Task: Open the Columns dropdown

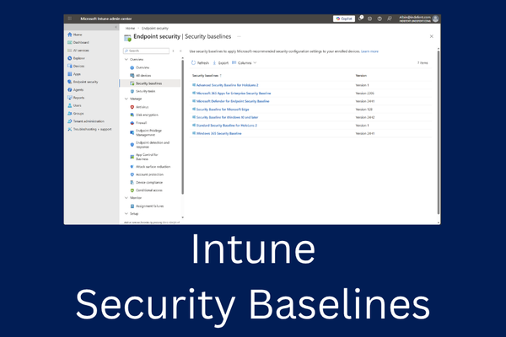Action: [x=245, y=63]
